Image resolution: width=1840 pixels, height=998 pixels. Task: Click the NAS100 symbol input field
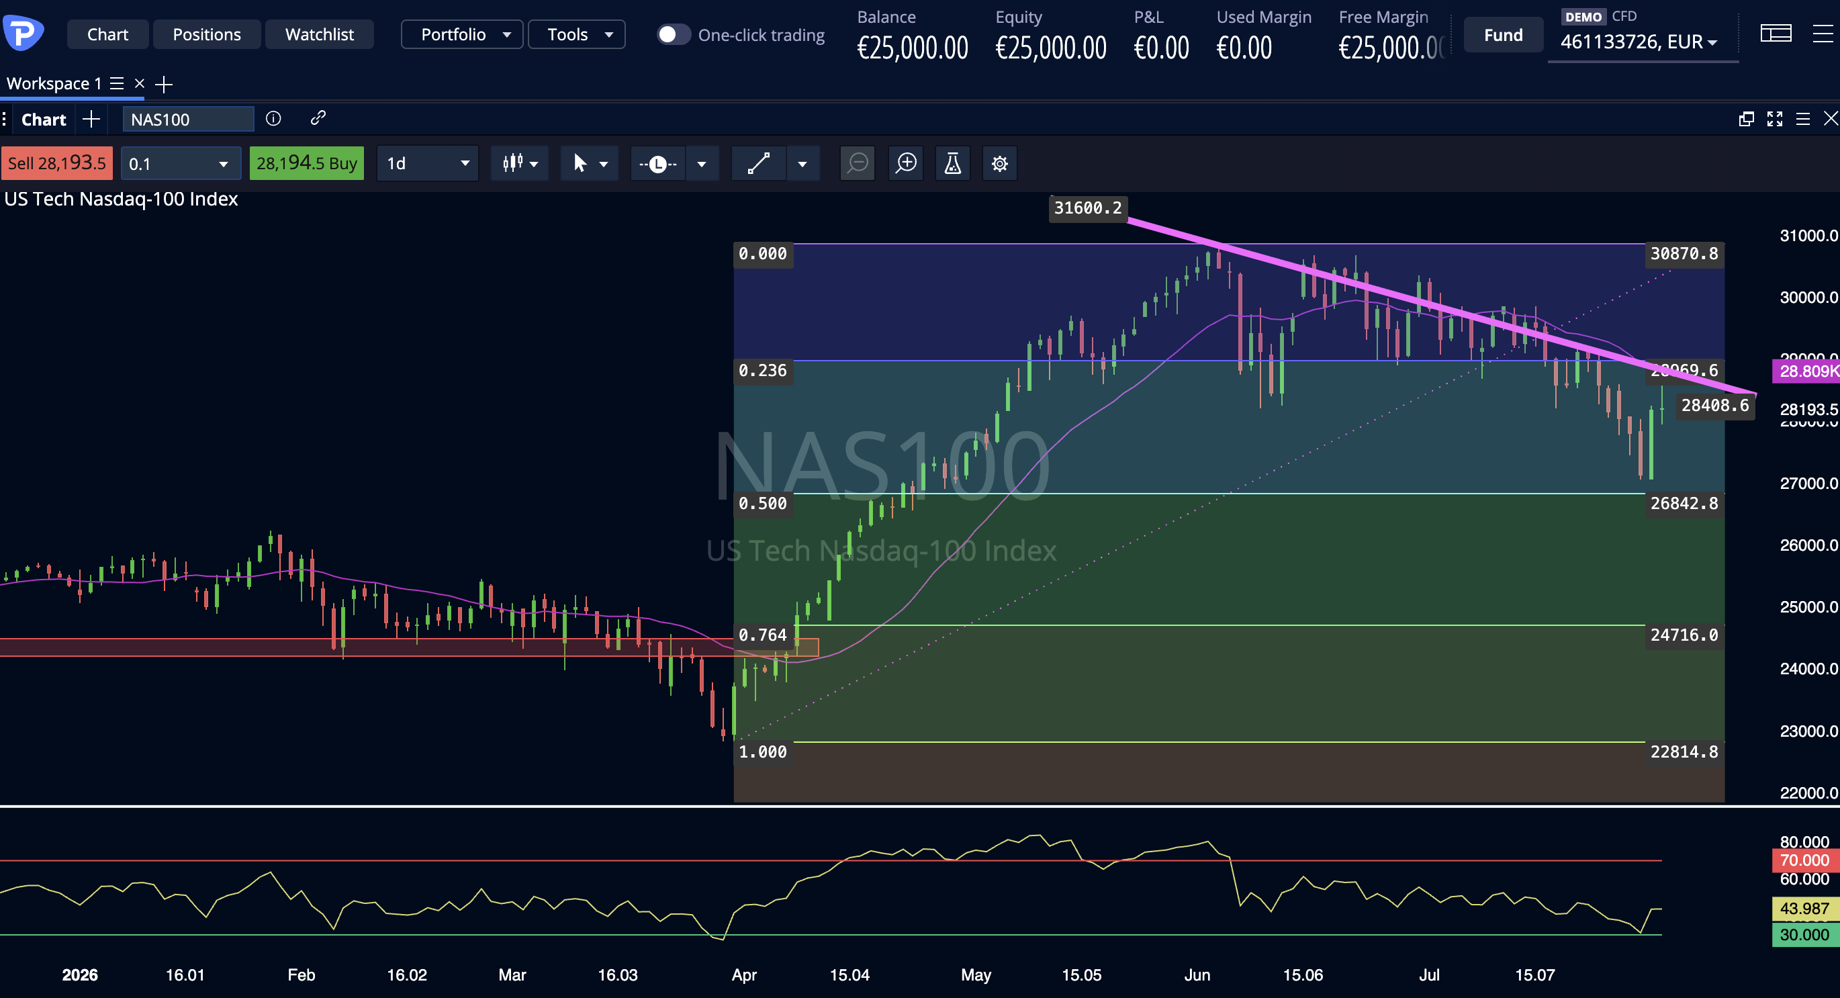pos(188,119)
